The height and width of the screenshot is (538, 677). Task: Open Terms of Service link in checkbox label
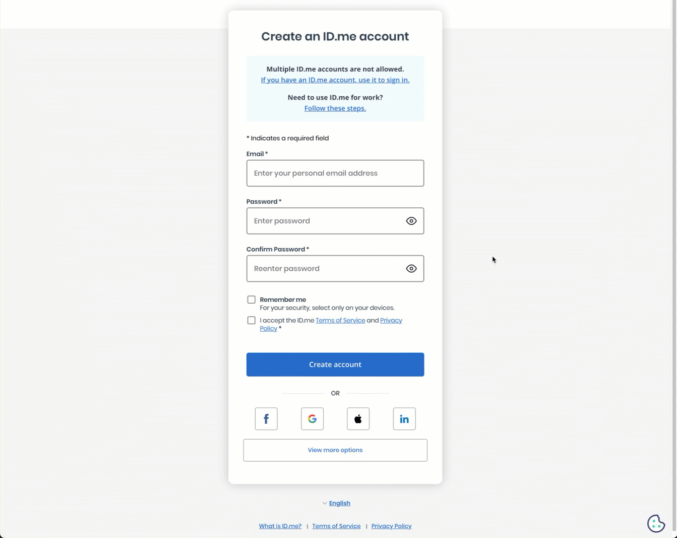340,320
